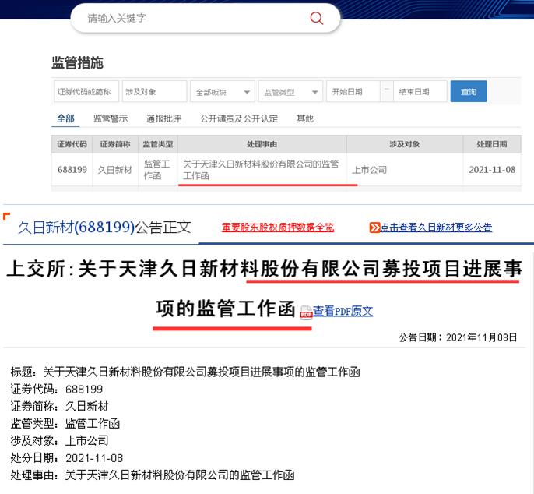Click the 结束日期 date field
This screenshot has height=494, width=534.
(x=420, y=91)
